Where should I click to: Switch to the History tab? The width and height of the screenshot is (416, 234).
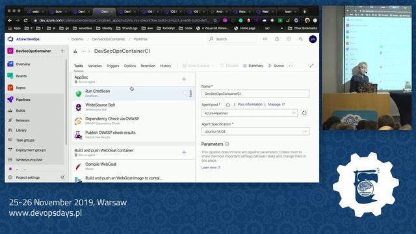(x=166, y=66)
